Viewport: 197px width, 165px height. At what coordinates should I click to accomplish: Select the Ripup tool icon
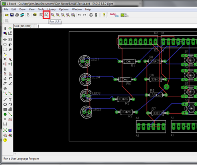[x=10, y=93]
